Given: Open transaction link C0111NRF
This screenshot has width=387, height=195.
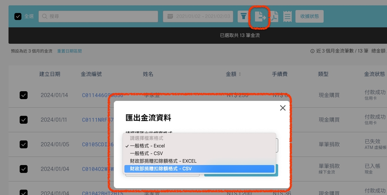Looking at the screenshot, I should pyautogui.click(x=98, y=120).
